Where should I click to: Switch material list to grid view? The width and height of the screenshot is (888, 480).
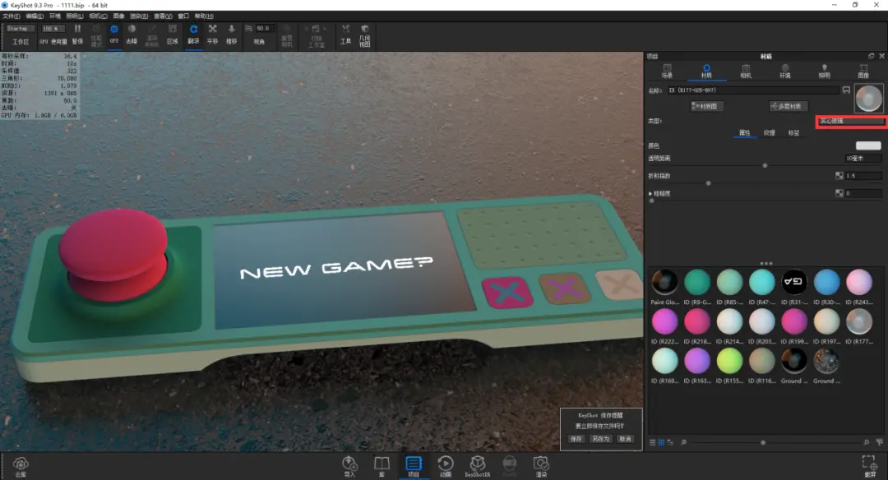[x=661, y=443]
